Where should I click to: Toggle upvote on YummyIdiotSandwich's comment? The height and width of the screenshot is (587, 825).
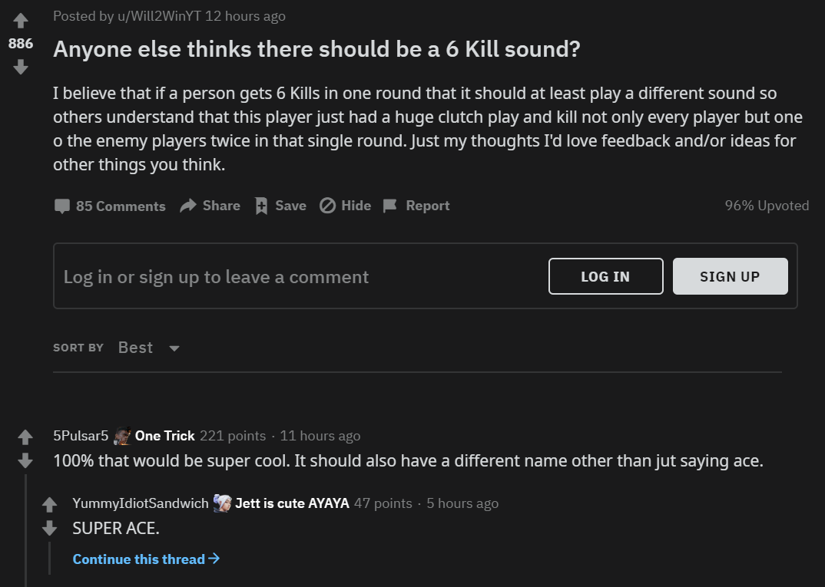click(49, 504)
